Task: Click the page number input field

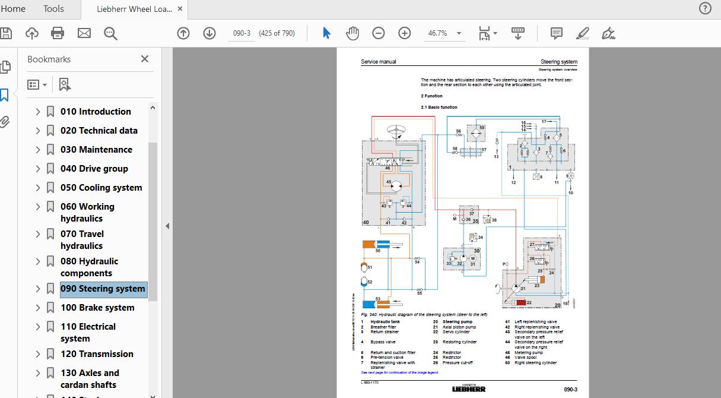Action: coord(242,33)
